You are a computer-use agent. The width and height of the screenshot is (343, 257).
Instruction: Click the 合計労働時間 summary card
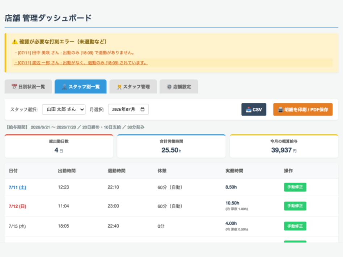[x=171, y=146]
